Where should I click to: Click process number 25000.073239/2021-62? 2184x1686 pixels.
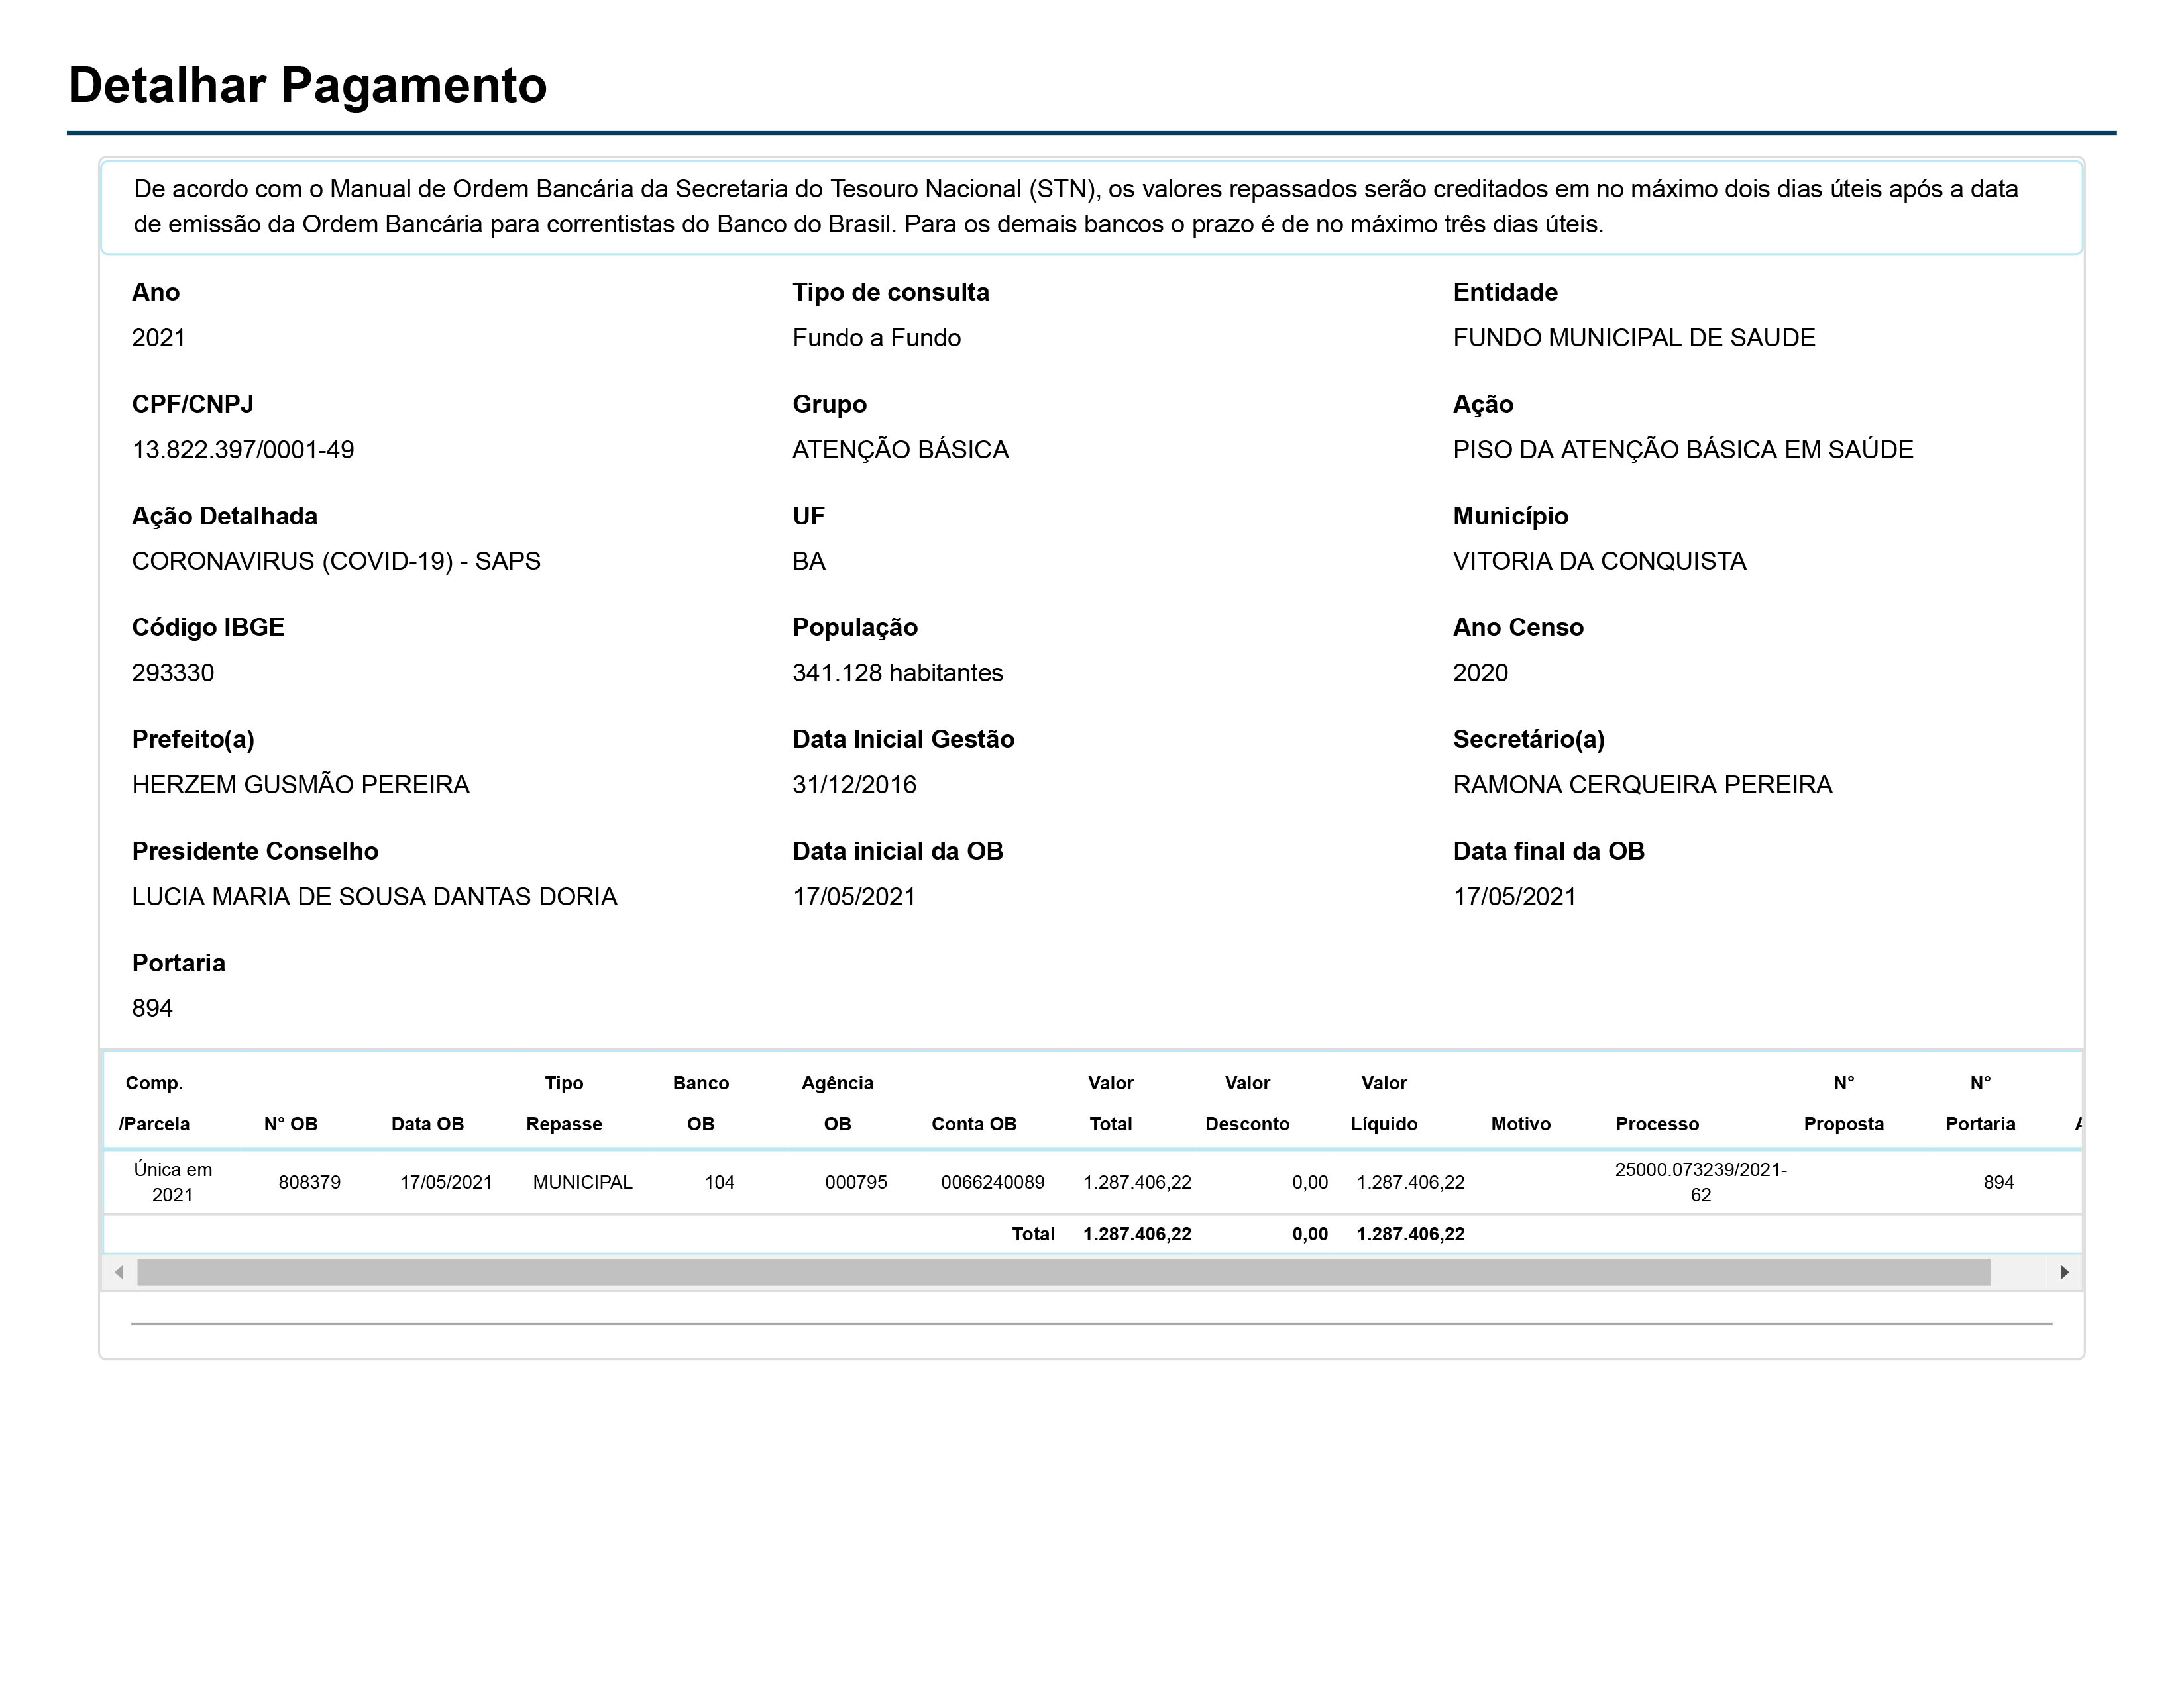[x=1700, y=1181]
